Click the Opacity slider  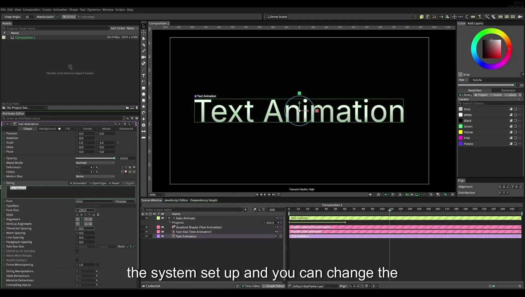(x=95, y=158)
